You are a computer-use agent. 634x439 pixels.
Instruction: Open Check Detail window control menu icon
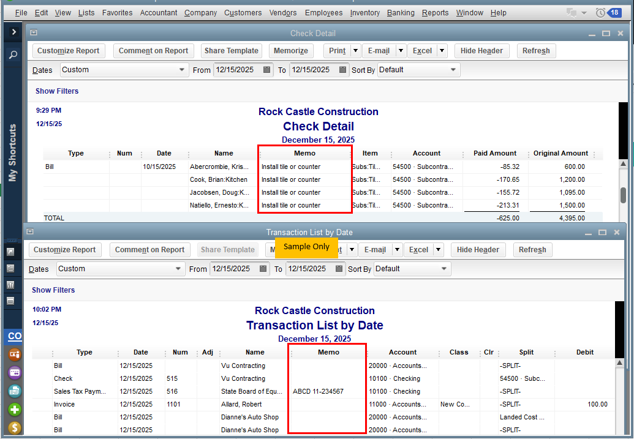tap(34, 32)
